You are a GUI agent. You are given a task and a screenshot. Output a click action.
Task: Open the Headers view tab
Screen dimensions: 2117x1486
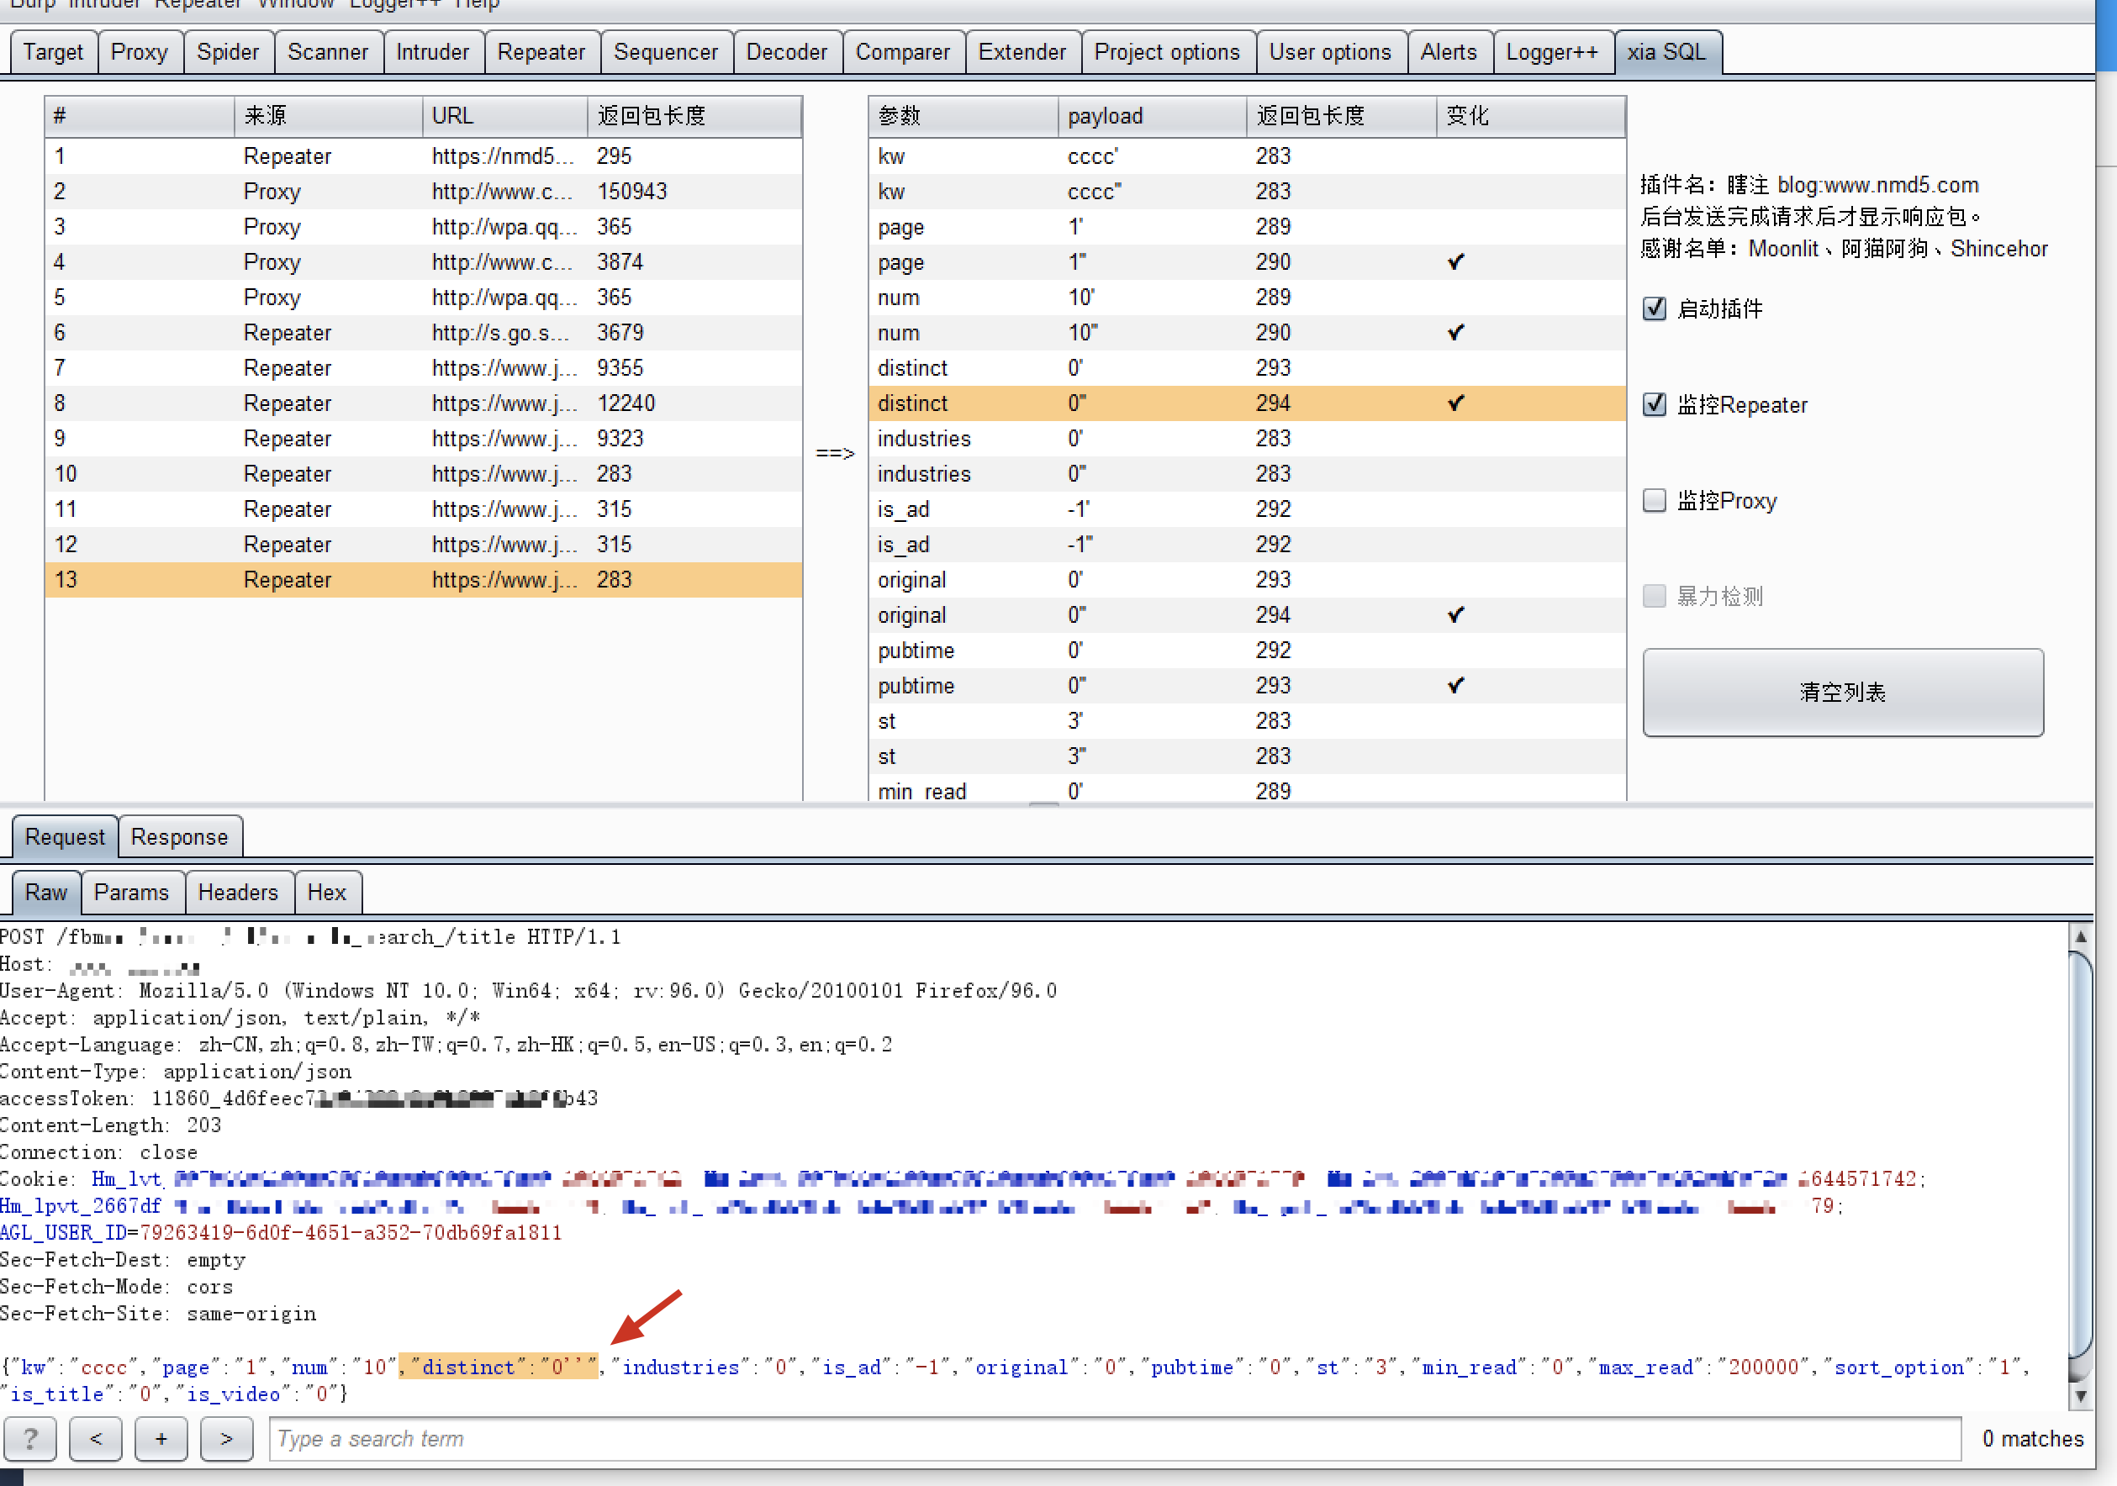pyautogui.click(x=238, y=893)
